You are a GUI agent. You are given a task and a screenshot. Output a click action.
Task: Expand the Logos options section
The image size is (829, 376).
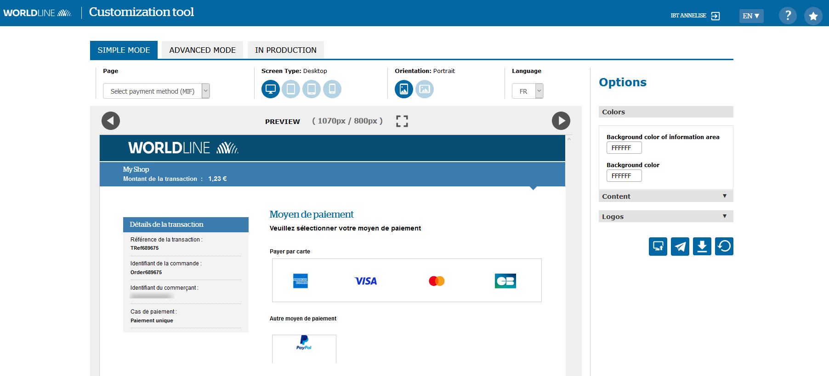[x=666, y=217]
